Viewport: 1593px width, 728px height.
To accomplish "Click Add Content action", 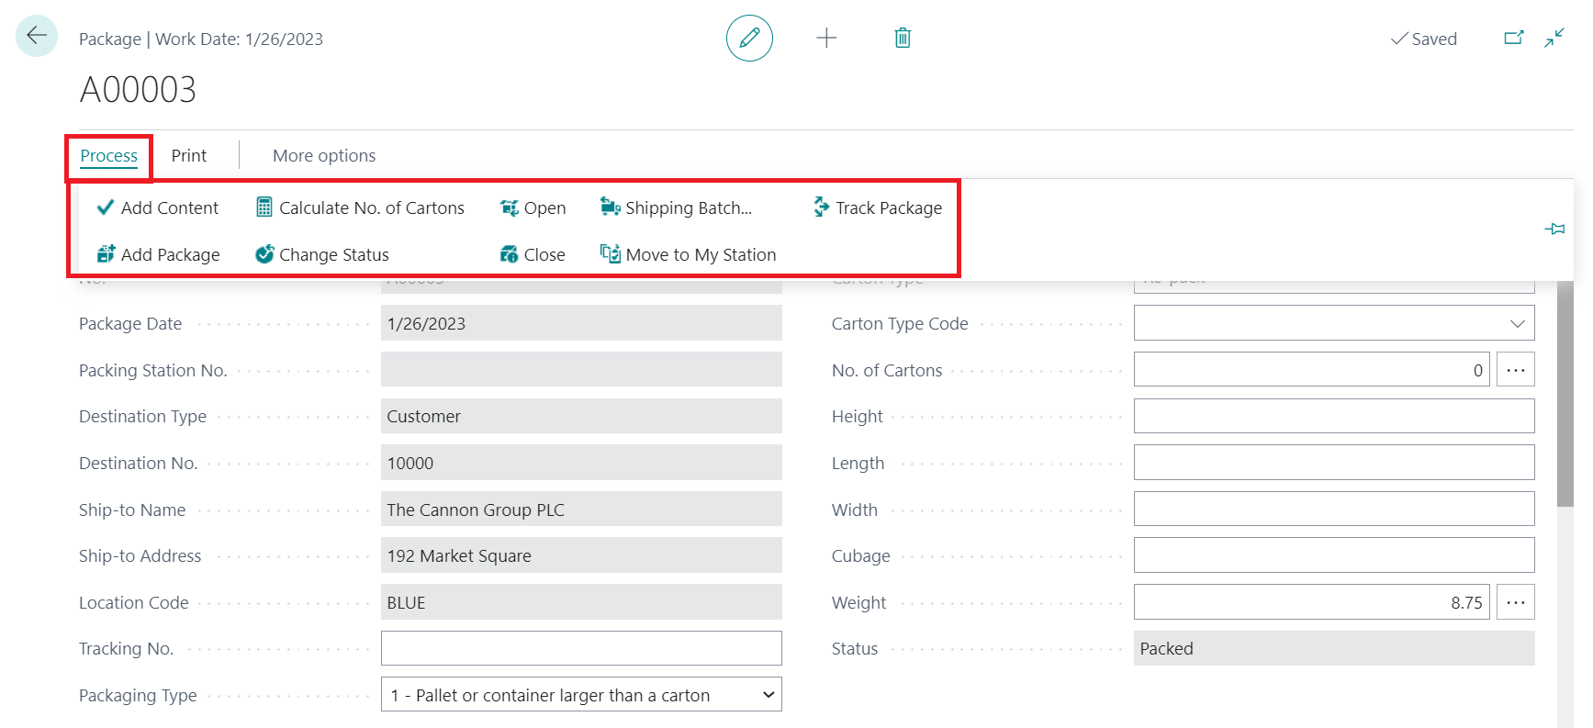I will (x=158, y=208).
